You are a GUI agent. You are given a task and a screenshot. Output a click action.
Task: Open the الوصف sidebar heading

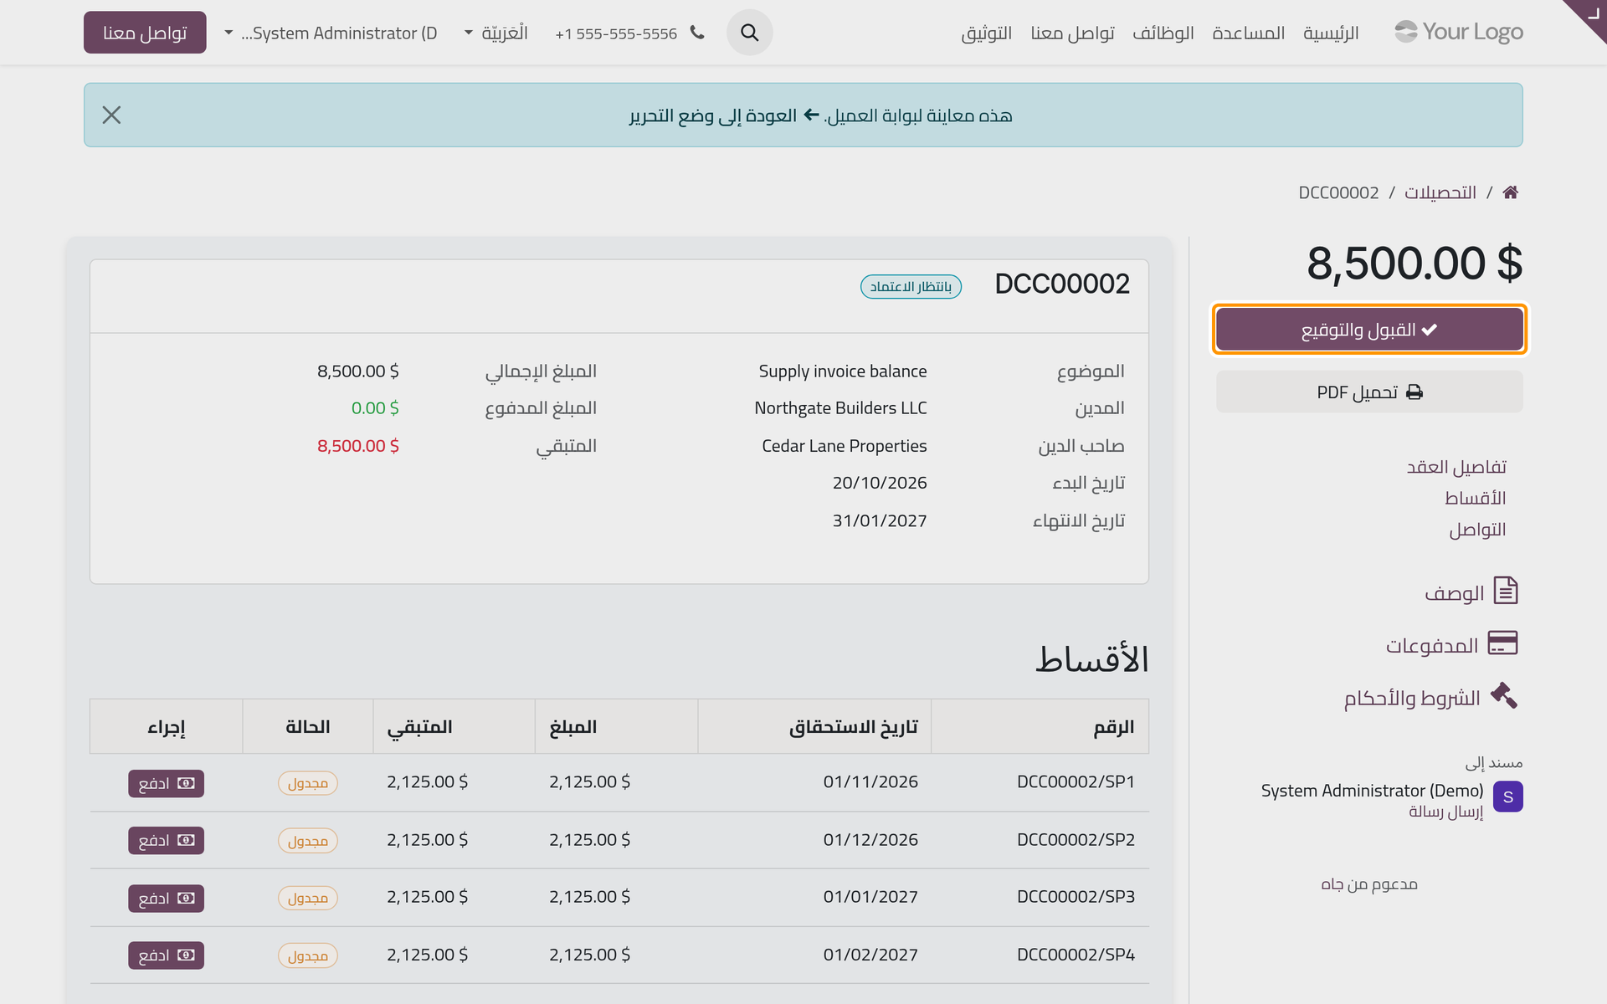(x=1454, y=592)
